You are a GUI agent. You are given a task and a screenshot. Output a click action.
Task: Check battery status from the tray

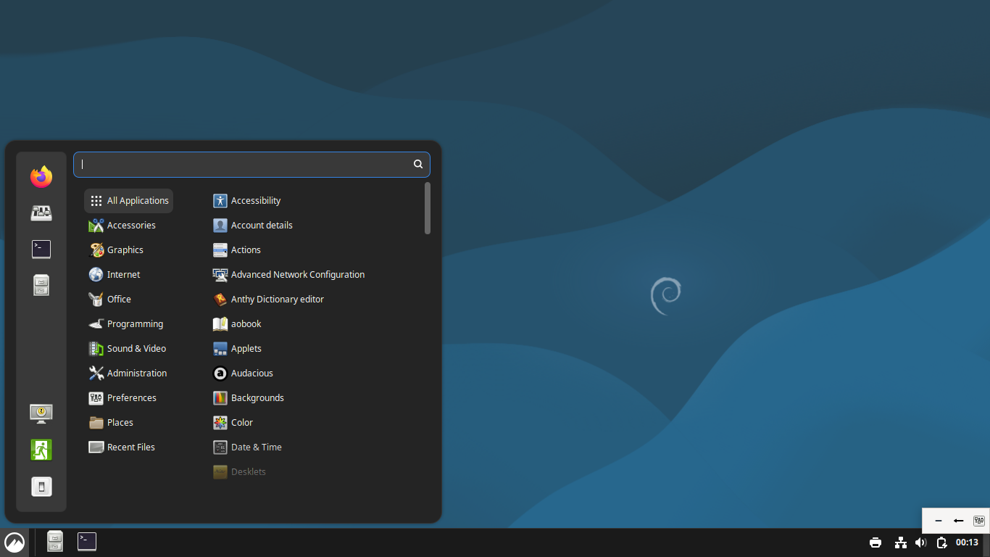(941, 542)
